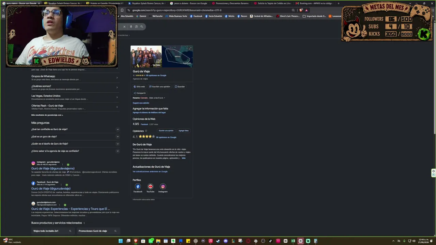
Task: Open the info icon next to Opiniones
Action: point(146,131)
